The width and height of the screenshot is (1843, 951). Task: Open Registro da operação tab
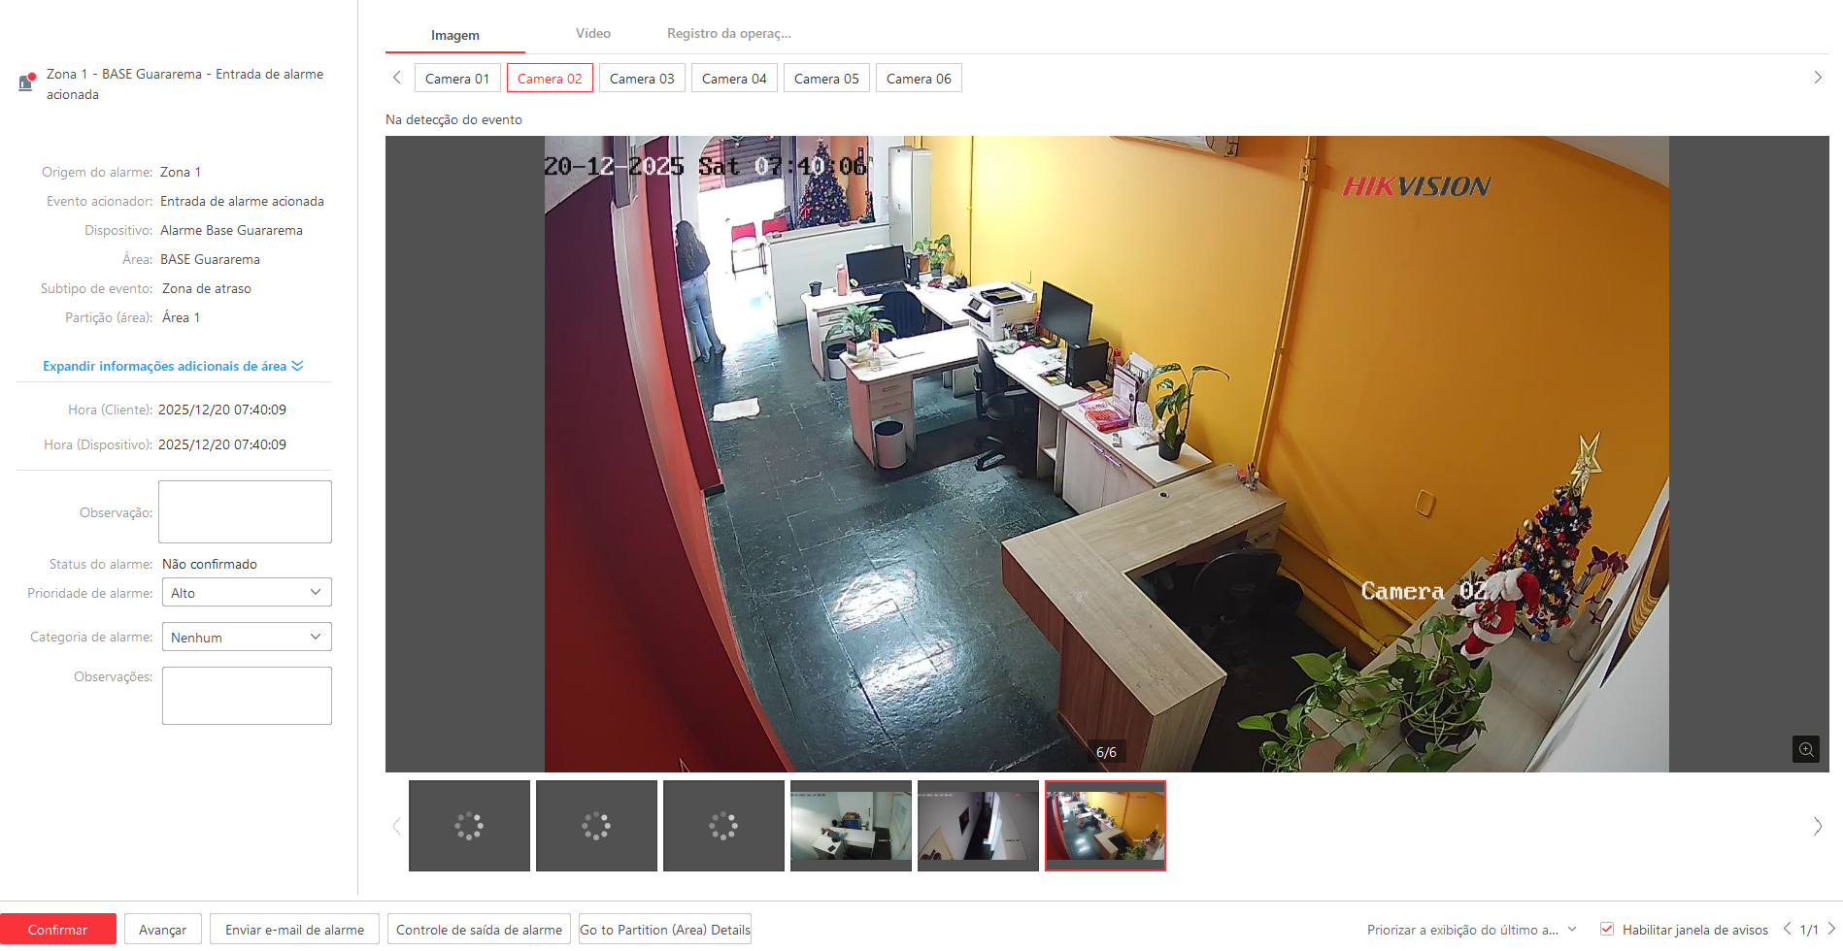click(728, 34)
